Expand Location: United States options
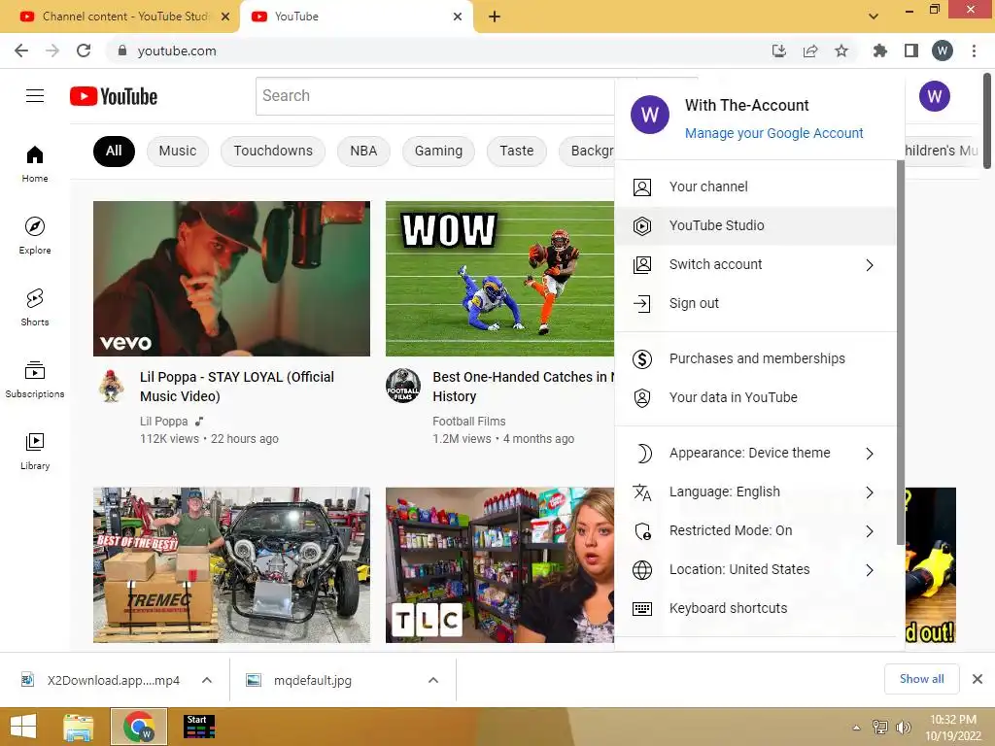995x746 pixels. pos(870,569)
